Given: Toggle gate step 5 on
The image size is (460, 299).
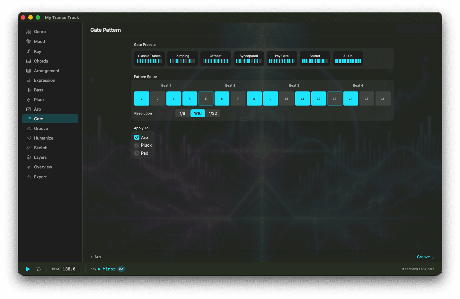Looking at the screenshot, I should tap(206, 98).
